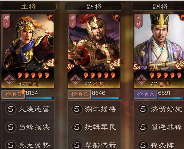Image resolution: width=184 pixels, height=149 pixels.
Task: Open Lu Su 鲁肃 hero card portrait
Action: 159,51
